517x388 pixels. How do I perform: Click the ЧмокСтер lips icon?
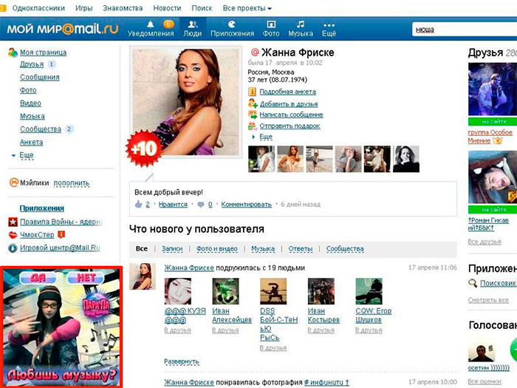point(13,235)
